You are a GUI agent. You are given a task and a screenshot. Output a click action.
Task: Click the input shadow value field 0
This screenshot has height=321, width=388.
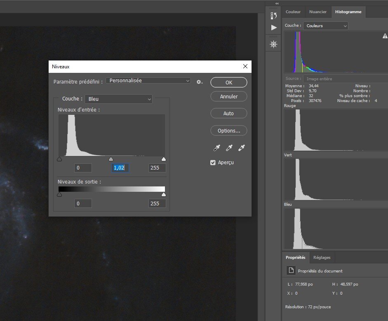[83, 168]
